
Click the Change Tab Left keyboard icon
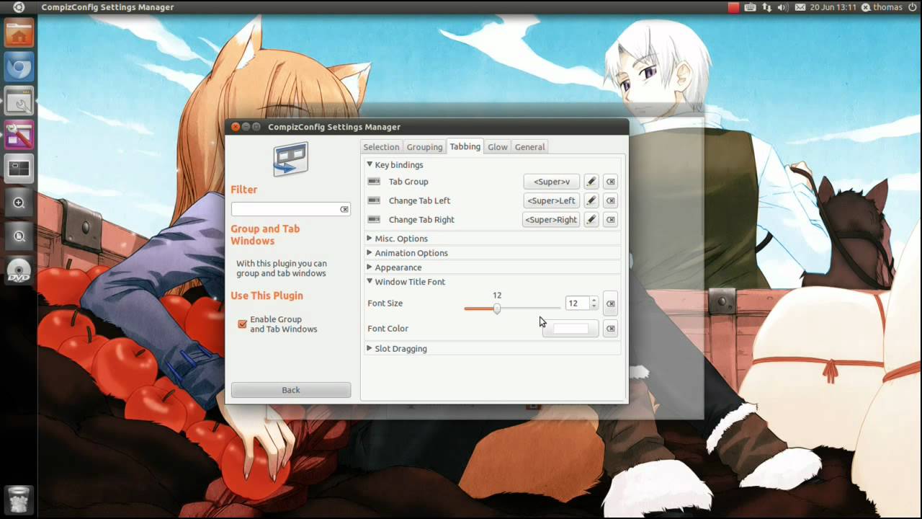click(374, 200)
